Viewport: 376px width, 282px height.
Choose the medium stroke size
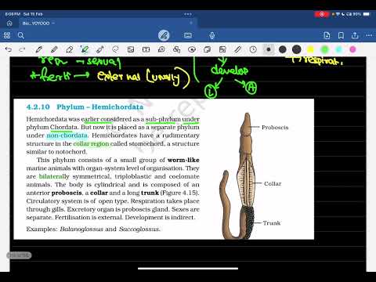pyautogui.click(x=283, y=49)
